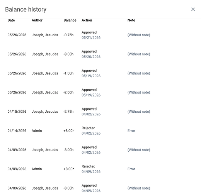Screen dimensions: 201x193
Task: Select the Error note on the 04/14/2026 row
Action: tap(131, 131)
